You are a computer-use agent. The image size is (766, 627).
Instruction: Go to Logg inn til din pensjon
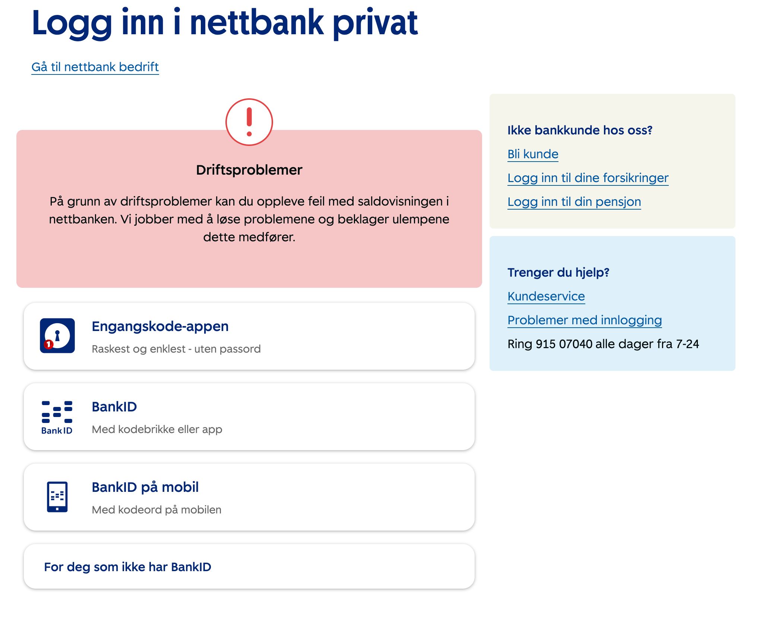(574, 202)
